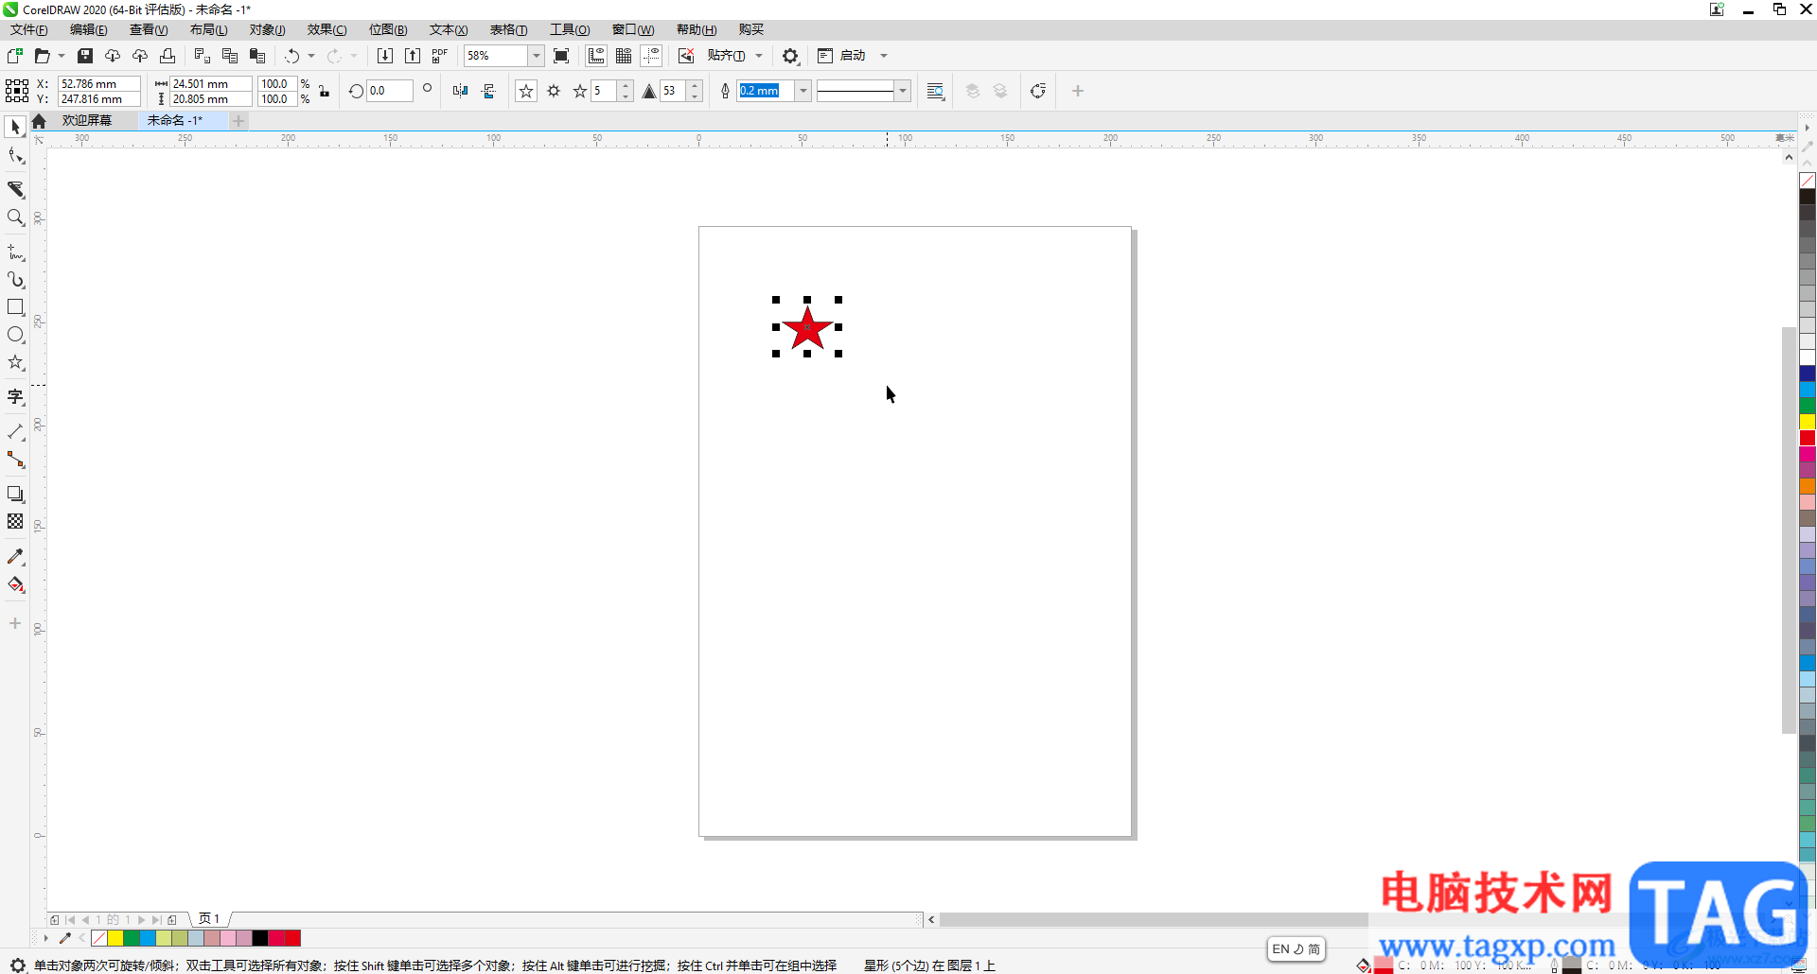The image size is (1817, 974).
Task: Pick the black swatch in document palette
Action: pyautogui.click(x=260, y=938)
